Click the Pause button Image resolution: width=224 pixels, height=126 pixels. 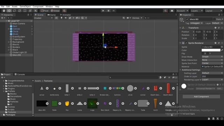pos(108,11)
